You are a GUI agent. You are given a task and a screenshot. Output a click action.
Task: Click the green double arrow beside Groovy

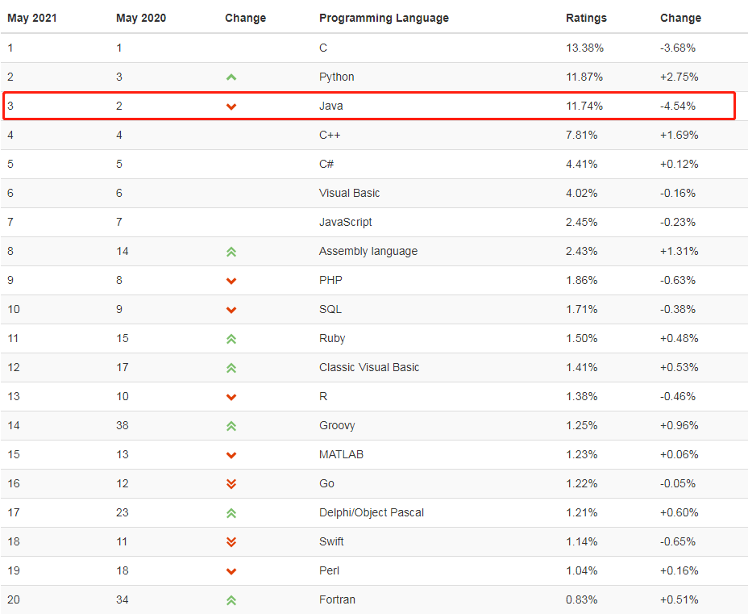[231, 426]
